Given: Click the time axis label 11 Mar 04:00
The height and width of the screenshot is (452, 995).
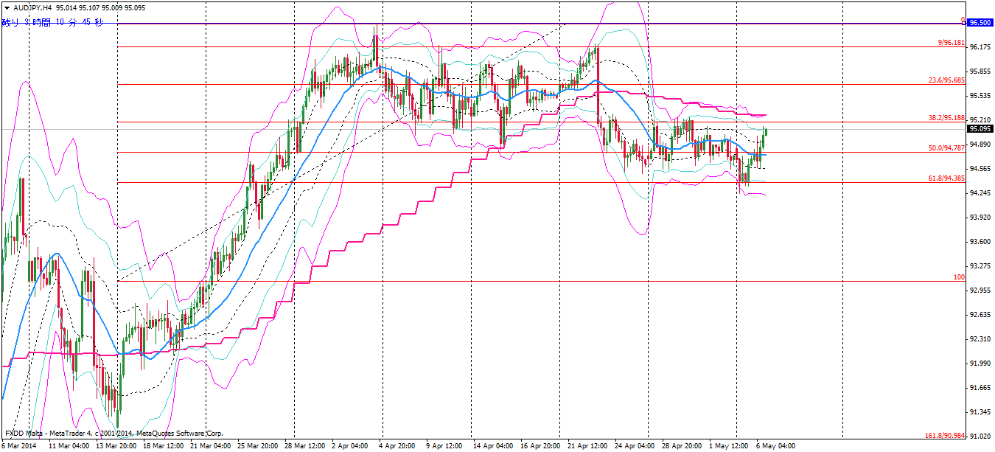Looking at the screenshot, I should (69, 446).
